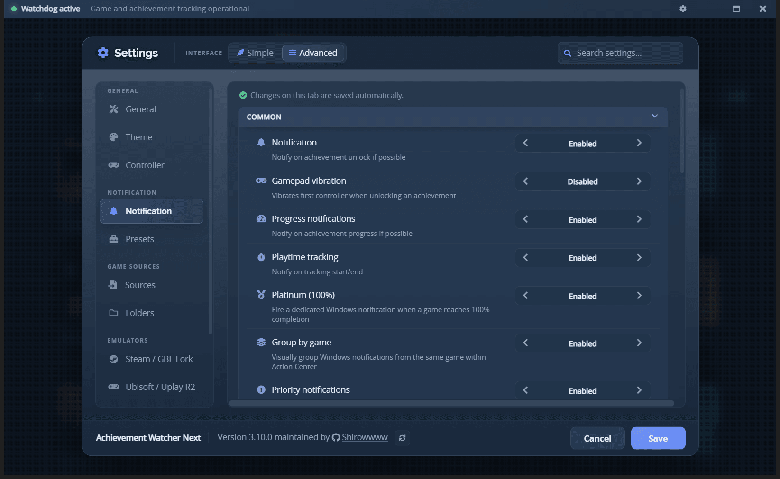Click the medal icon beside Platinum (100%)
The width and height of the screenshot is (780, 479).
pos(261,295)
